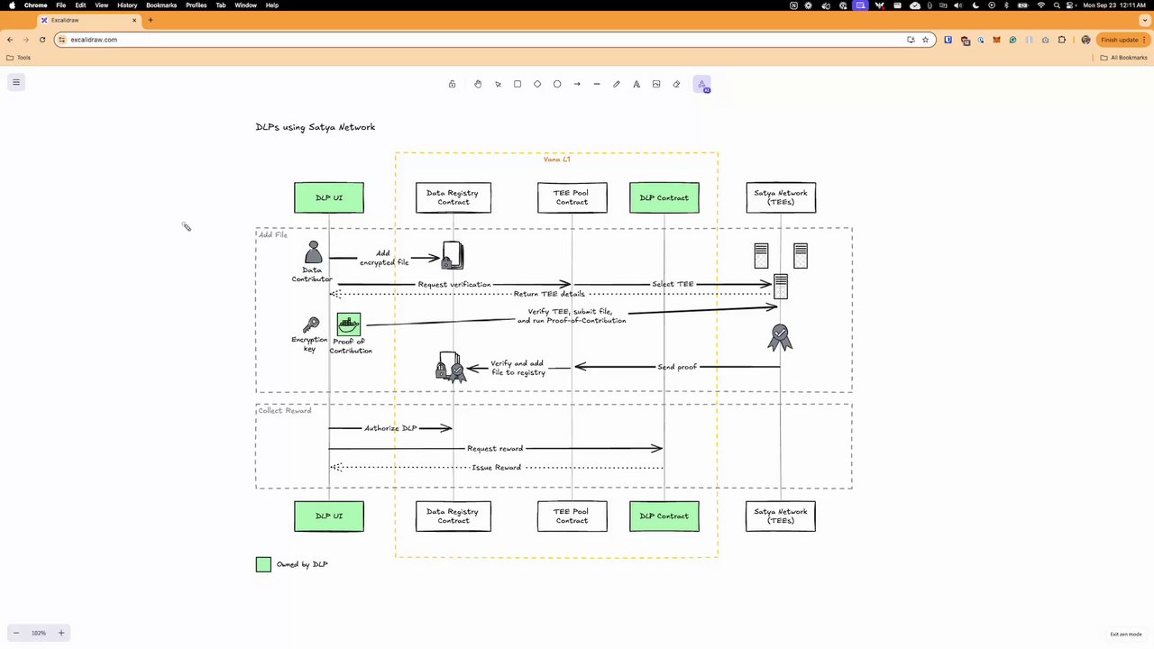
Task: Click the date and time clock
Action: (x=1115, y=5)
